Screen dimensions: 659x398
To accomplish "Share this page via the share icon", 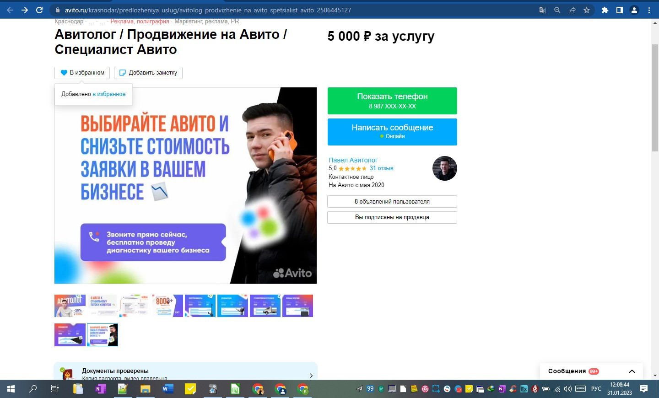I will pos(572,10).
